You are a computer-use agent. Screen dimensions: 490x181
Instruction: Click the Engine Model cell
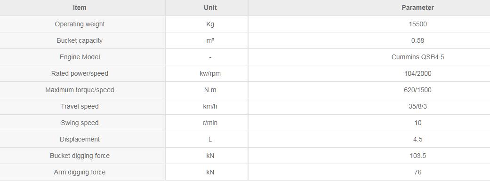(x=80, y=57)
